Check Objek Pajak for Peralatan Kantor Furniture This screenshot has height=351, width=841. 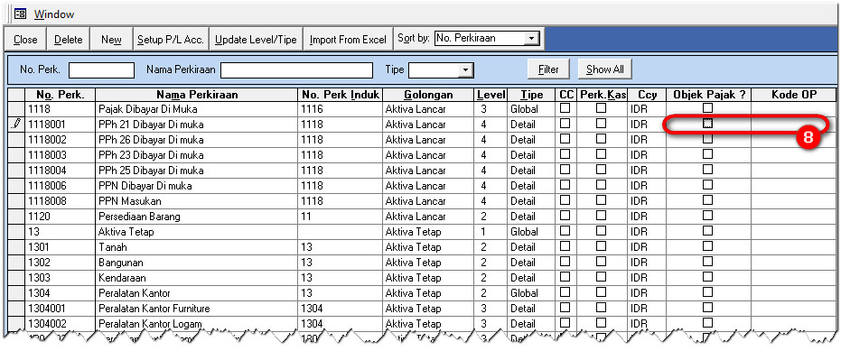[x=708, y=308]
